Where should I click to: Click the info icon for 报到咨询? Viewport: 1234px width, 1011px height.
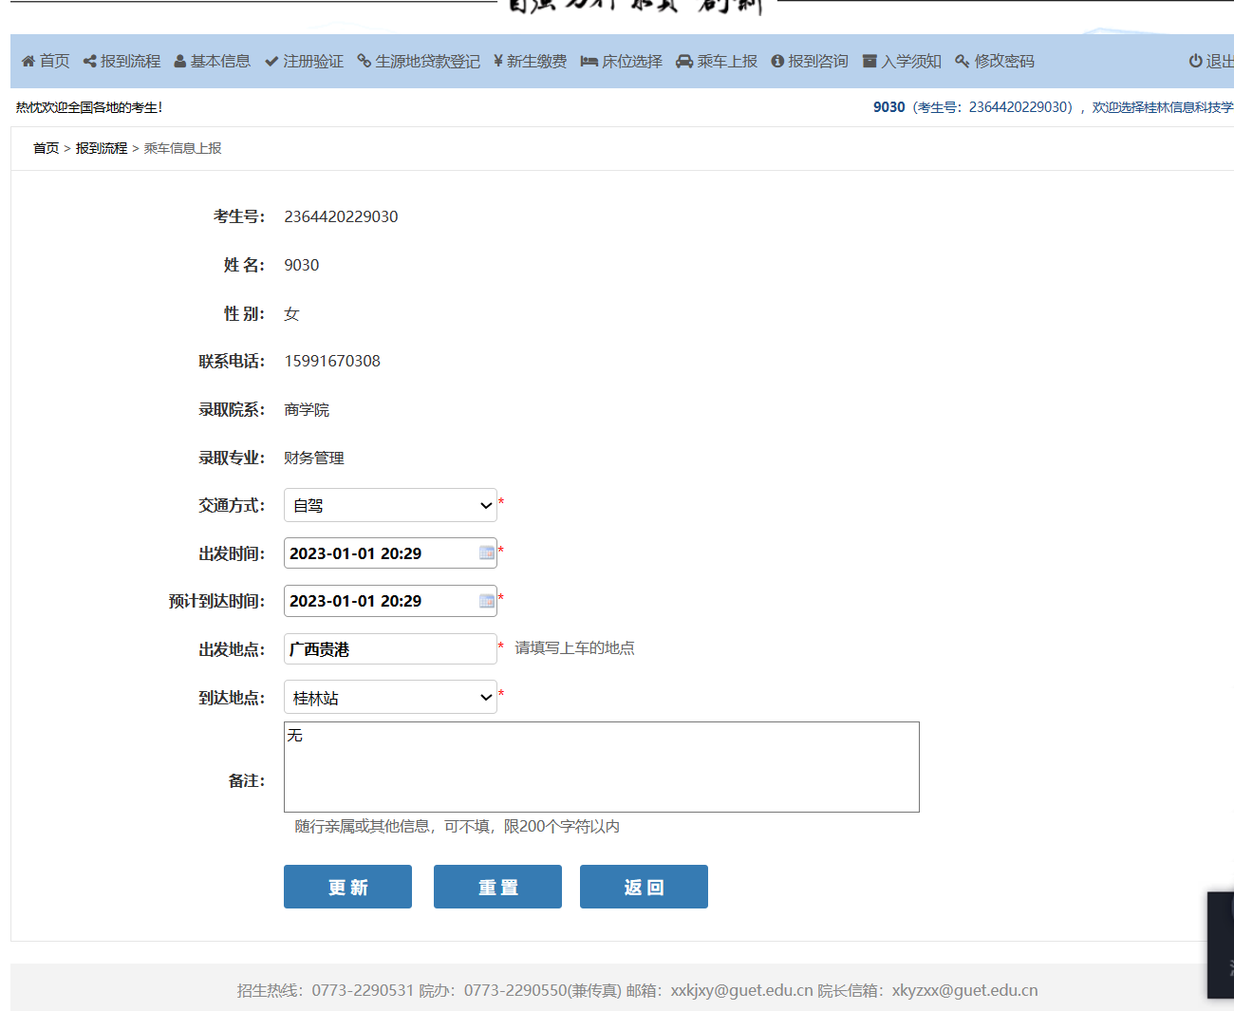777,62
